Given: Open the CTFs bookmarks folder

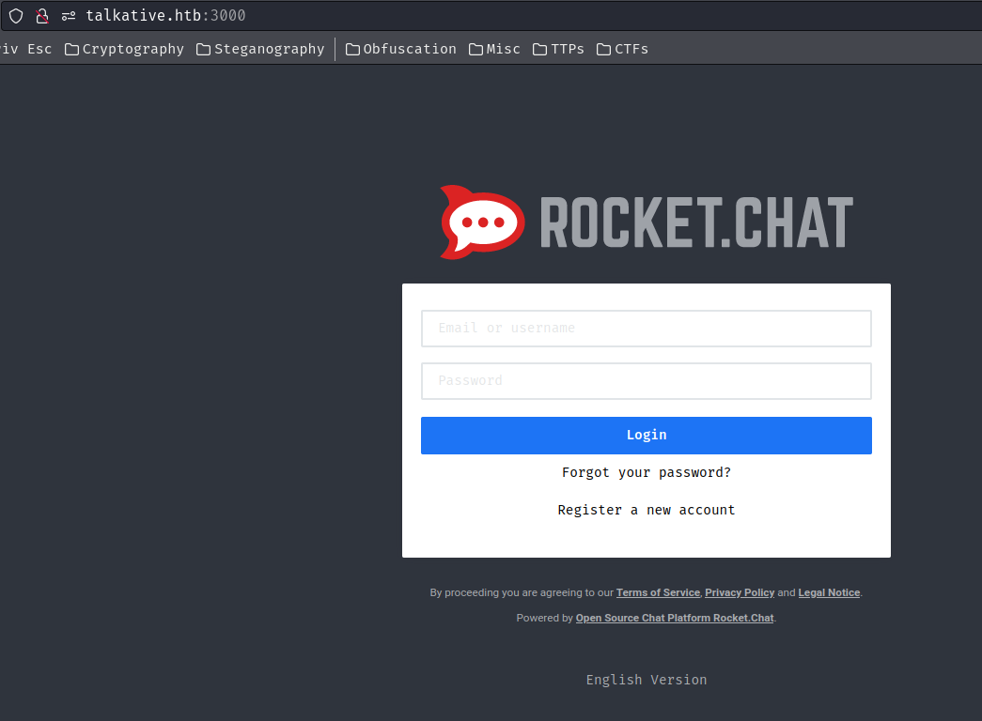Looking at the screenshot, I should pos(622,49).
